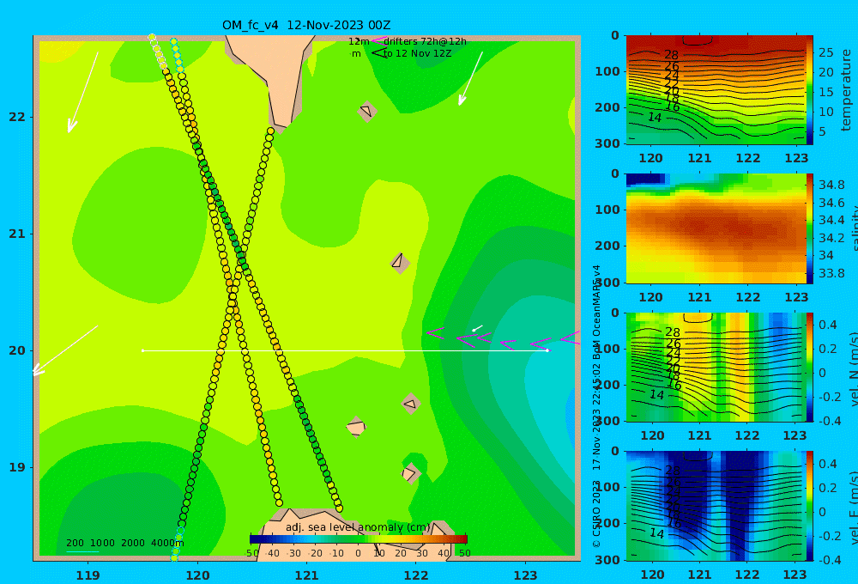The image size is (858, 584).
Task: Click the island marker between latitudes 20 and 21
Action: [x=400, y=263]
